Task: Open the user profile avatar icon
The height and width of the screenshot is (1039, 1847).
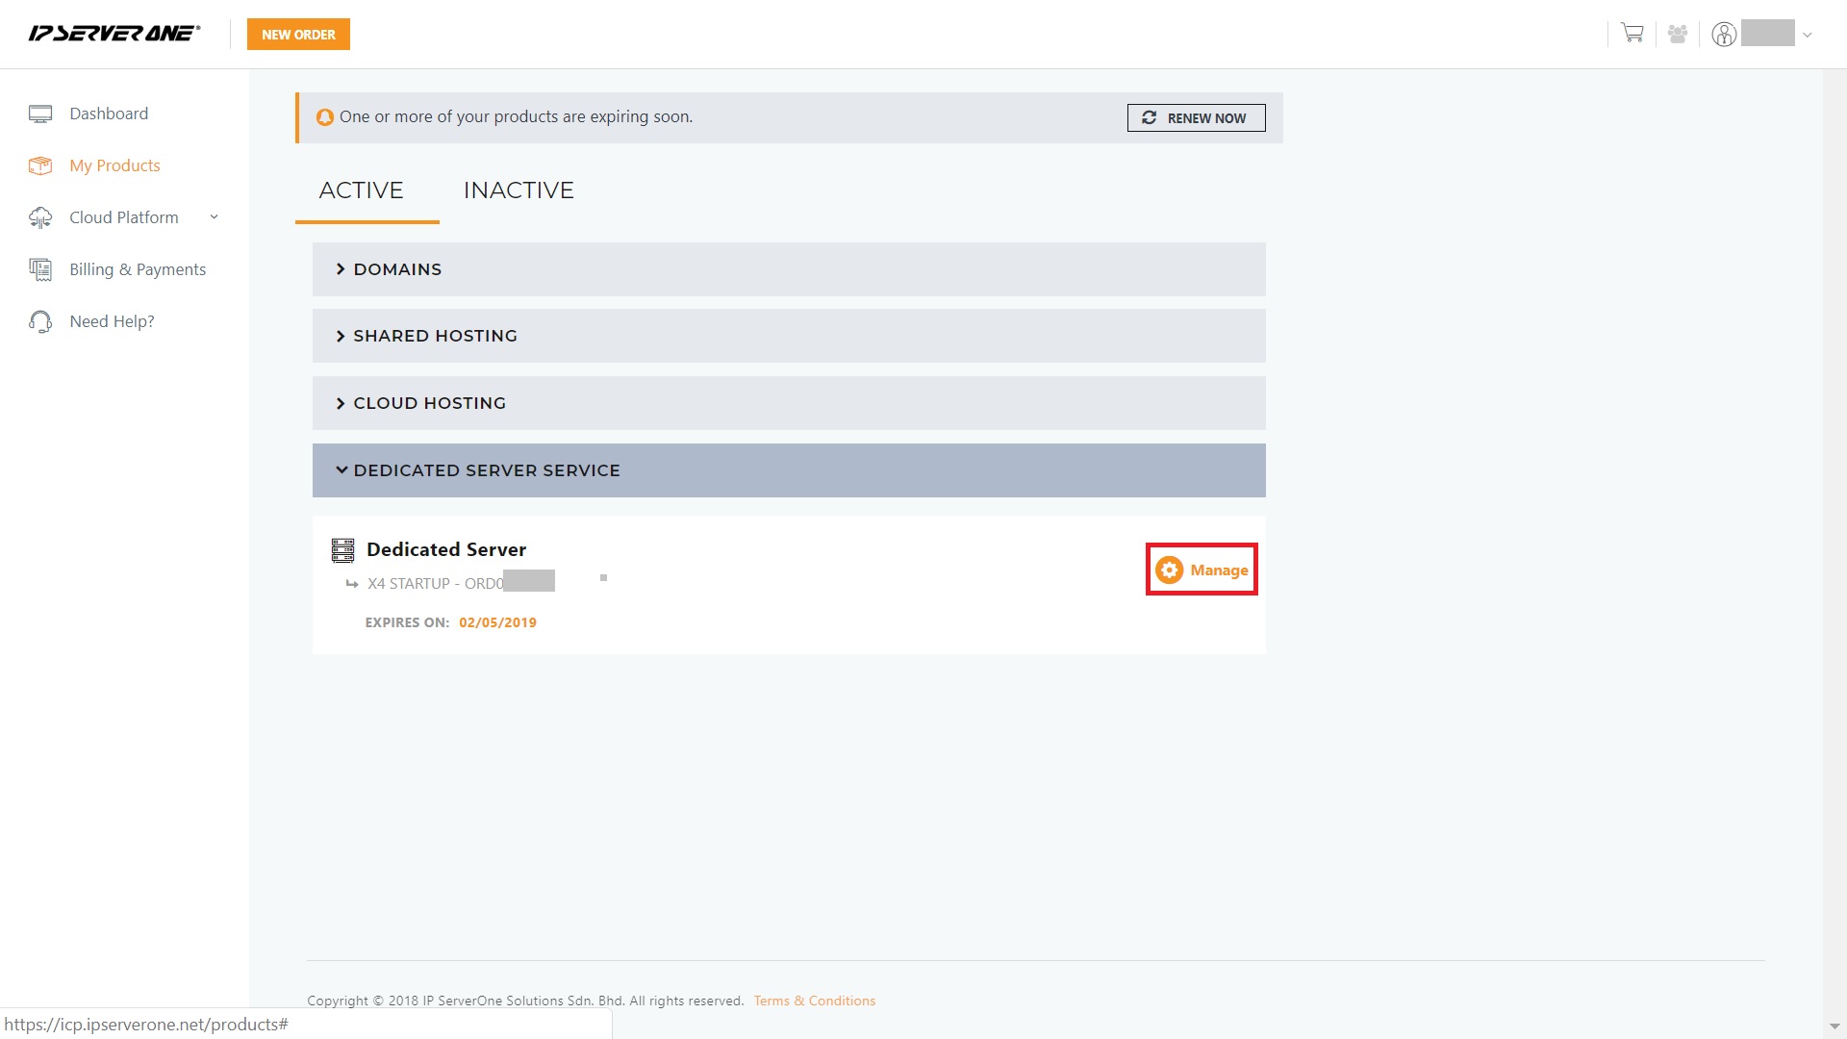Action: (1724, 34)
